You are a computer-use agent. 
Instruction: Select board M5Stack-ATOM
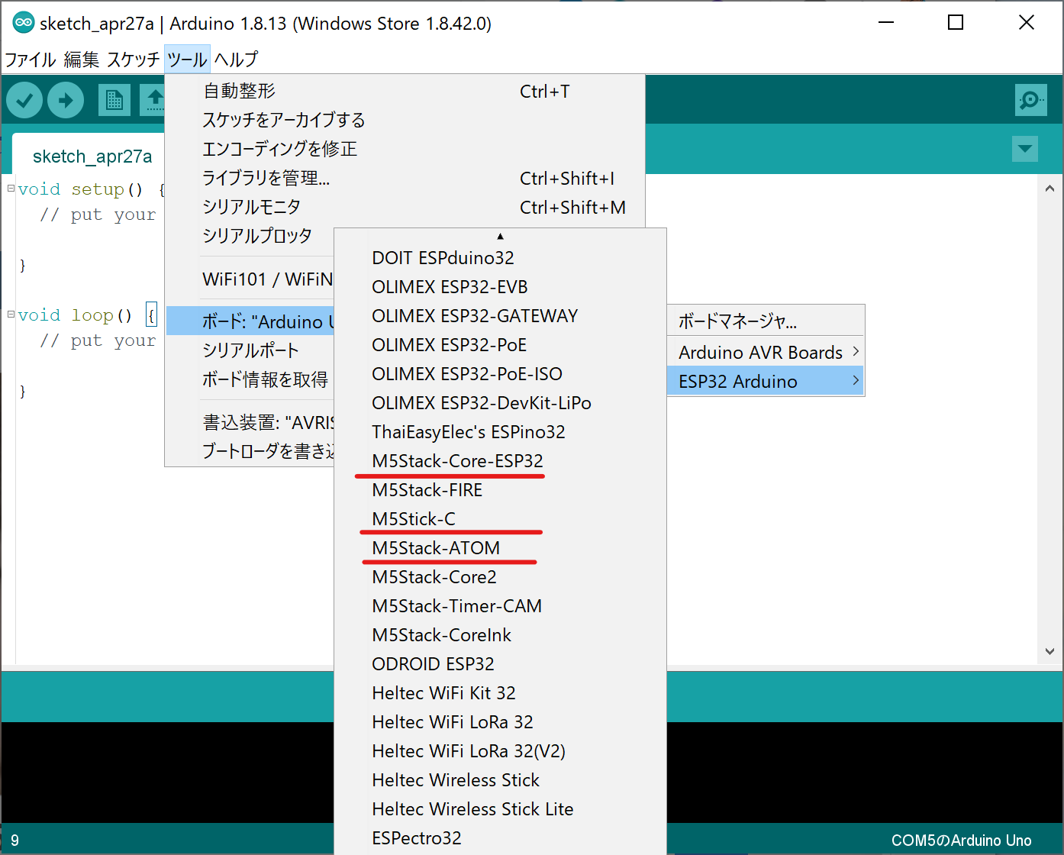tap(500, 548)
